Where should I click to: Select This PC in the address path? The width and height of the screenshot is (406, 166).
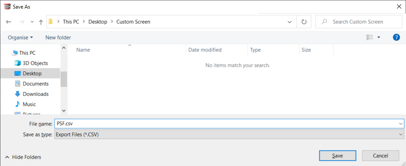pos(71,22)
